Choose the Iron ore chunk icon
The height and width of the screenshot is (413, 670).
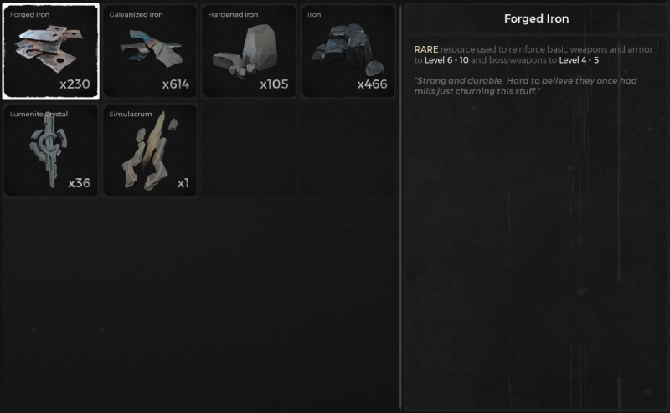[x=348, y=49]
